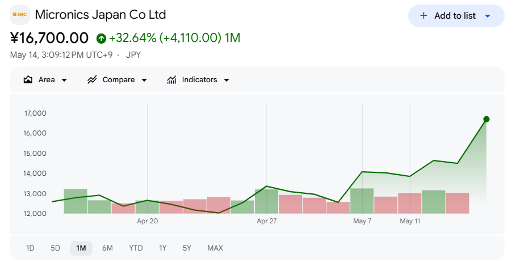Select the 5Y time range
Image resolution: width=512 pixels, height=267 pixels.
187,248
